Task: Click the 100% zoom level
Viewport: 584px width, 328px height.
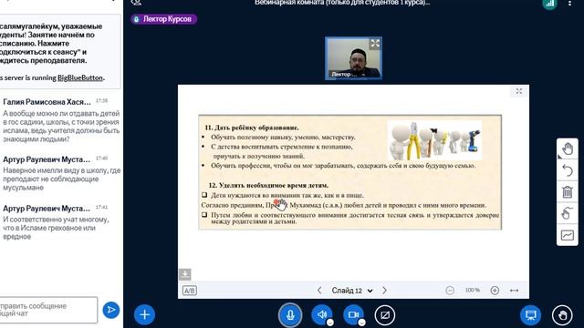Action: [x=473, y=290]
